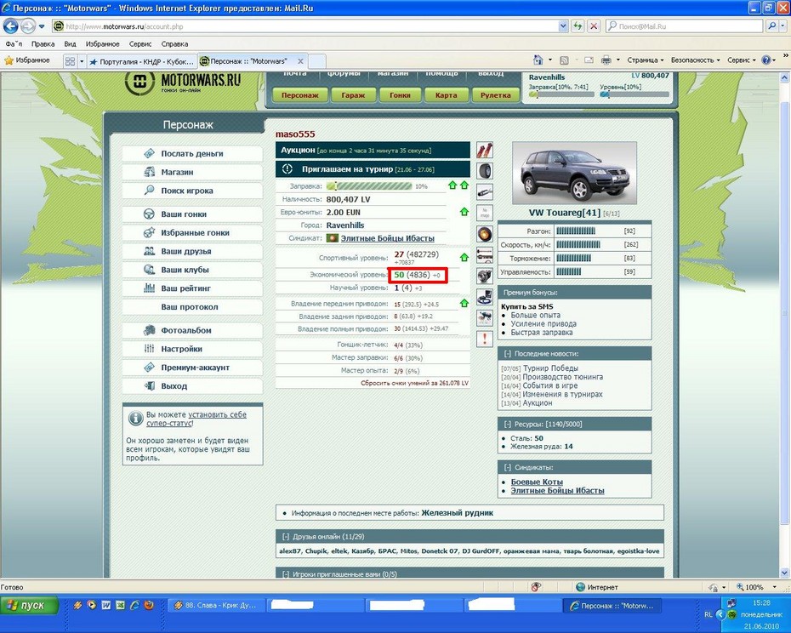Collapse the Игроки приглашенные вами section
This screenshot has height=633, width=791.
[286, 574]
